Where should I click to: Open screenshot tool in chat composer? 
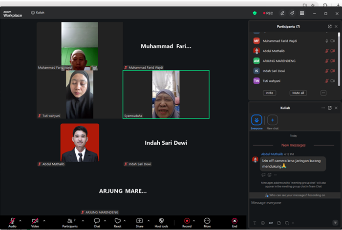pyautogui.click(x=287, y=223)
